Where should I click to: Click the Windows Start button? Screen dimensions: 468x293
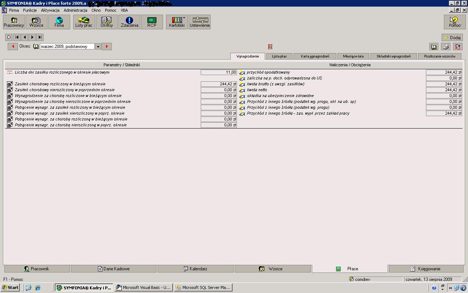pos(10,288)
